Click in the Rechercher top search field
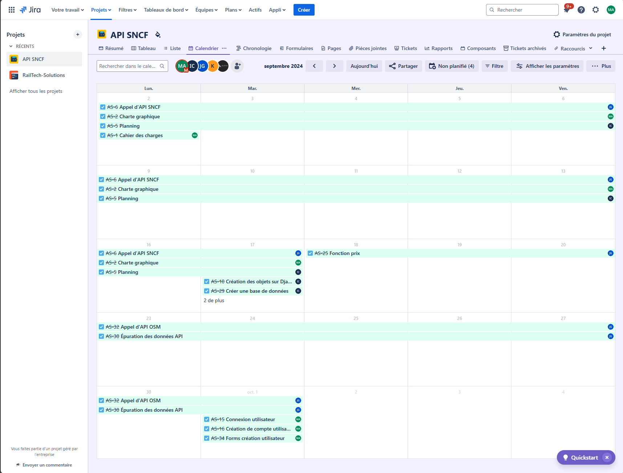This screenshot has height=473, width=623. click(522, 10)
